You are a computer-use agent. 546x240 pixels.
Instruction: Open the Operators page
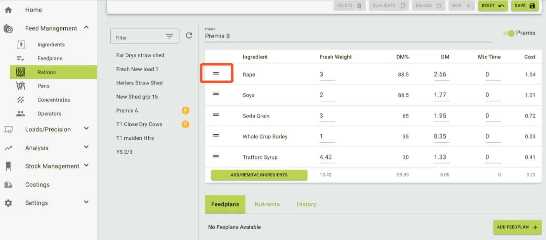49,114
